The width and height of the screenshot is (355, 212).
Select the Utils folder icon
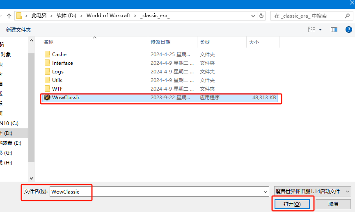coord(47,80)
